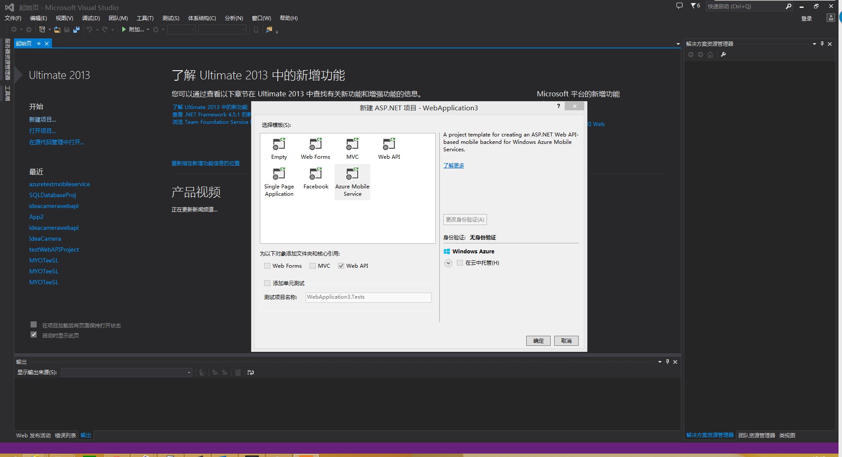Image resolution: width=842 pixels, height=457 pixels.
Task: Click the Undo toolbar icon
Action: [x=90, y=30]
